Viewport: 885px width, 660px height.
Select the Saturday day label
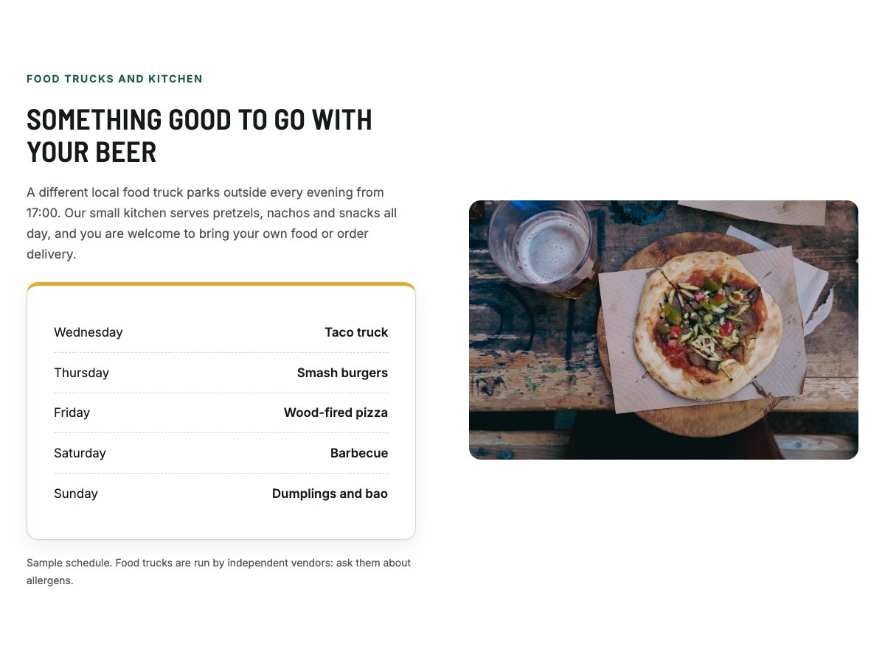(x=80, y=453)
